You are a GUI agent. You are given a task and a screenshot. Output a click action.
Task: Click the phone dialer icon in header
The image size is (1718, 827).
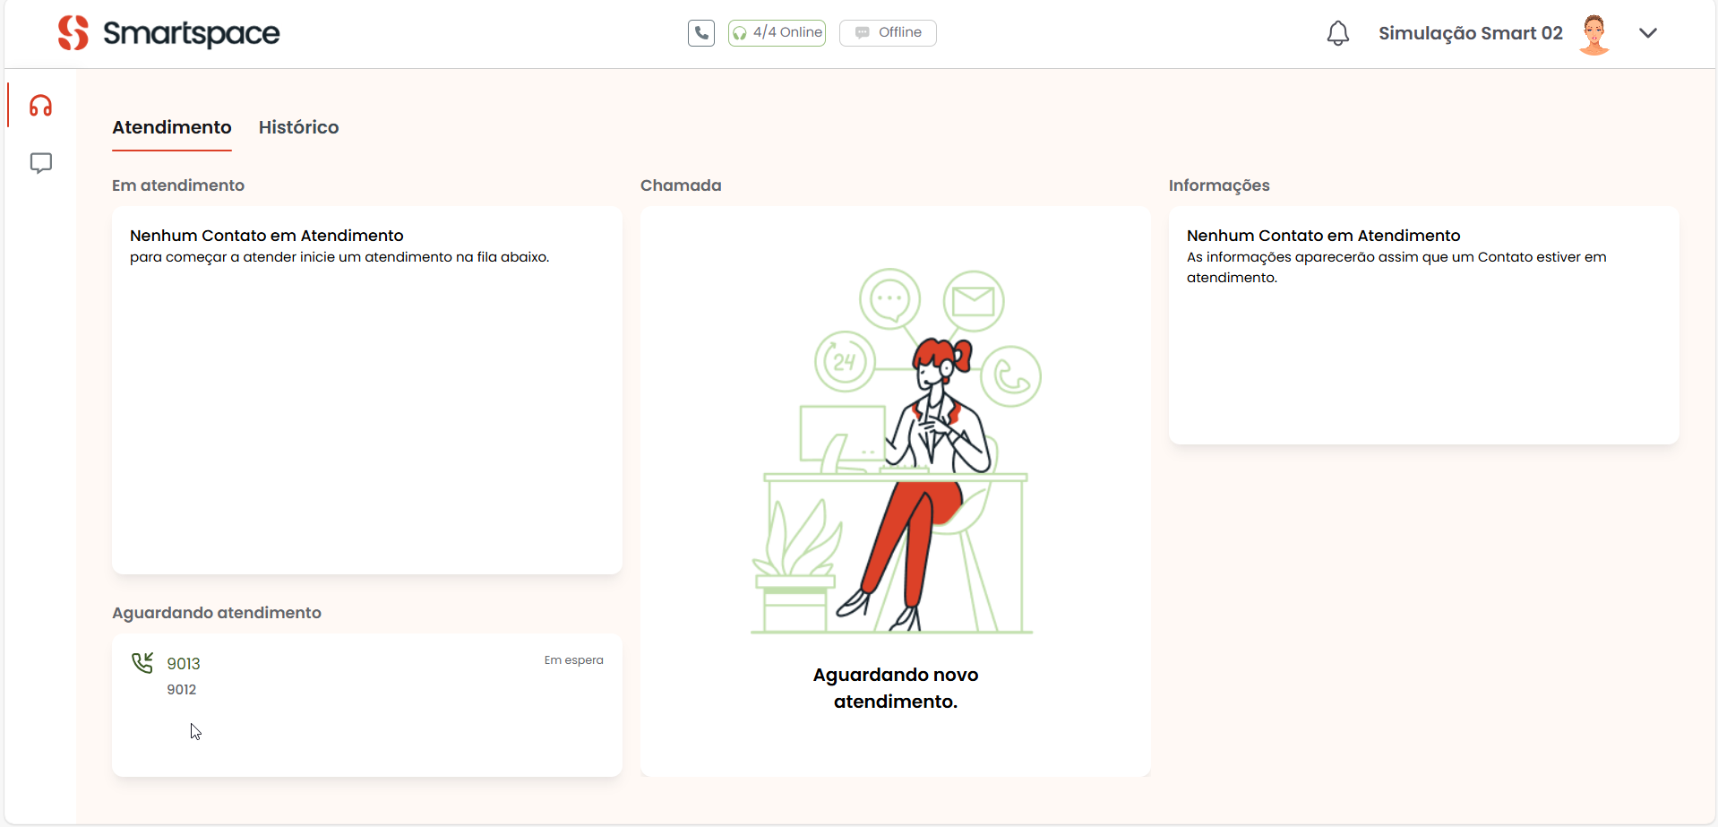click(700, 33)
